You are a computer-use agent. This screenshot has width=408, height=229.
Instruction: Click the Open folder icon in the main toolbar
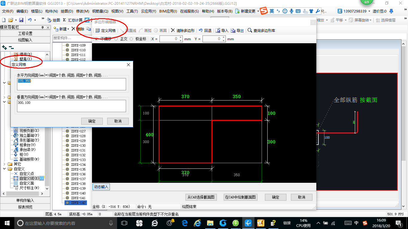[x=10, y=20]
